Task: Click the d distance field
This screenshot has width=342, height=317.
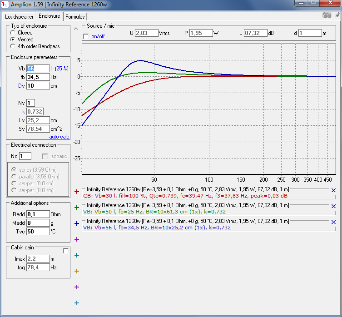Action: click(x=310, y=33)
